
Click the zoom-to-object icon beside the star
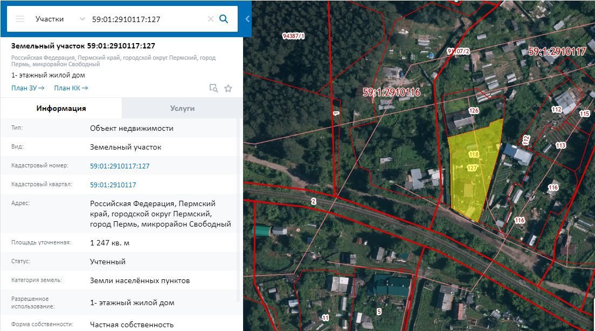(213, 88)
